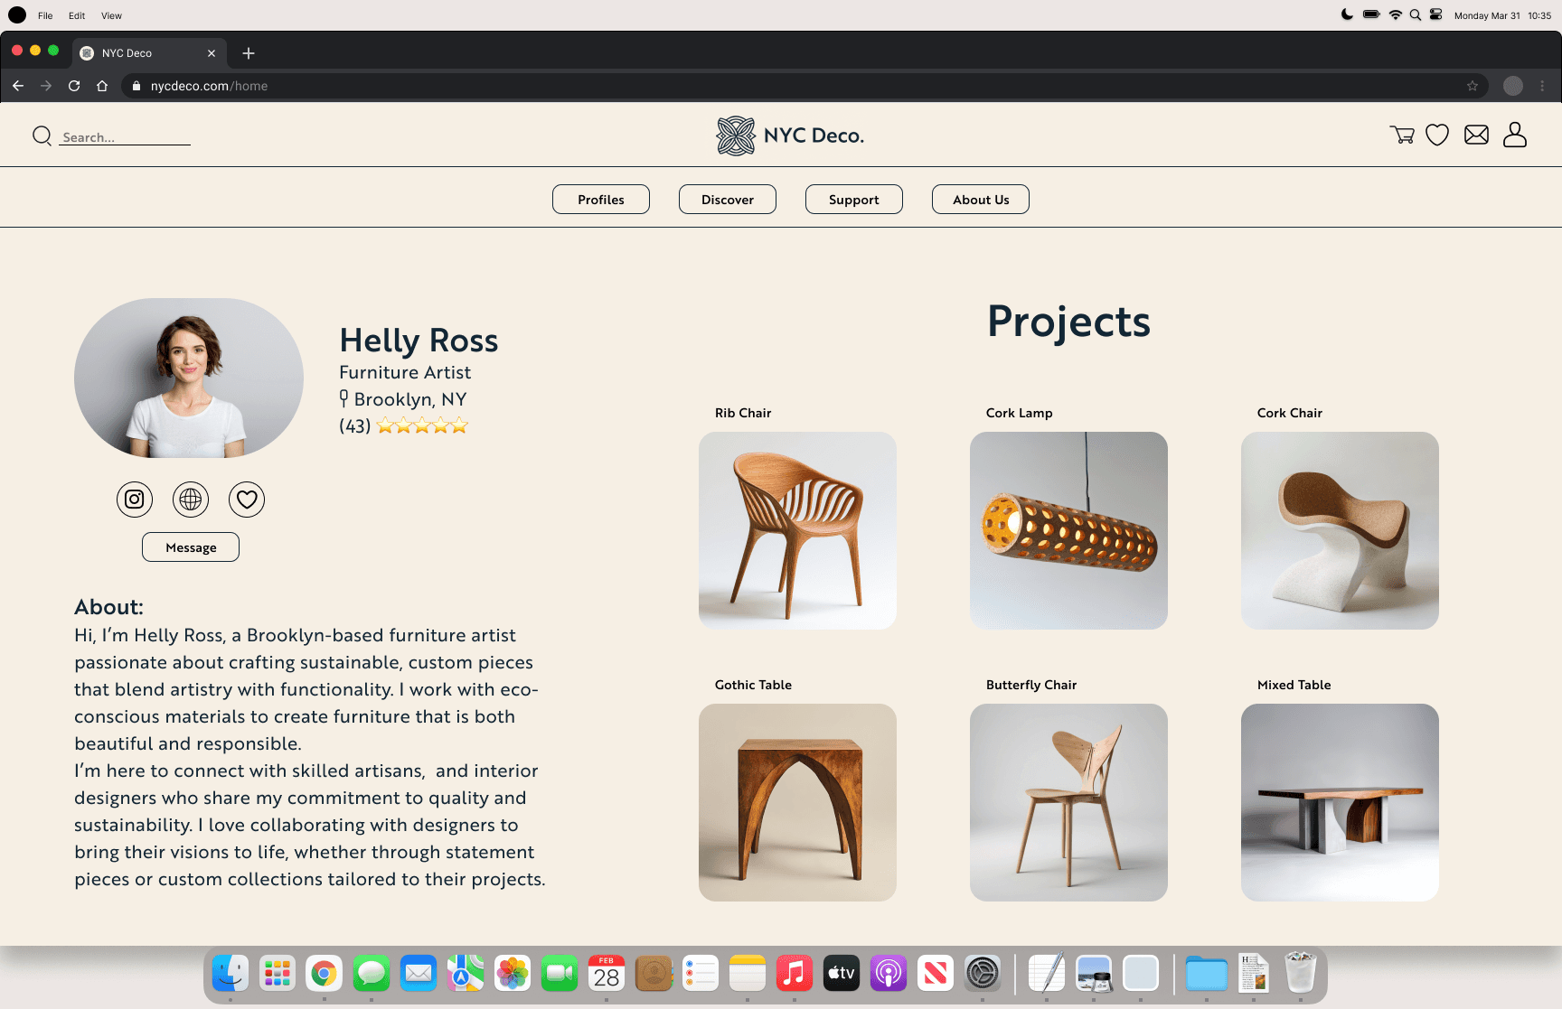Go to the browser home button

coord(102,86)
